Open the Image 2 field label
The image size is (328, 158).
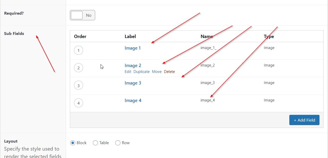[x=133, y=66]
